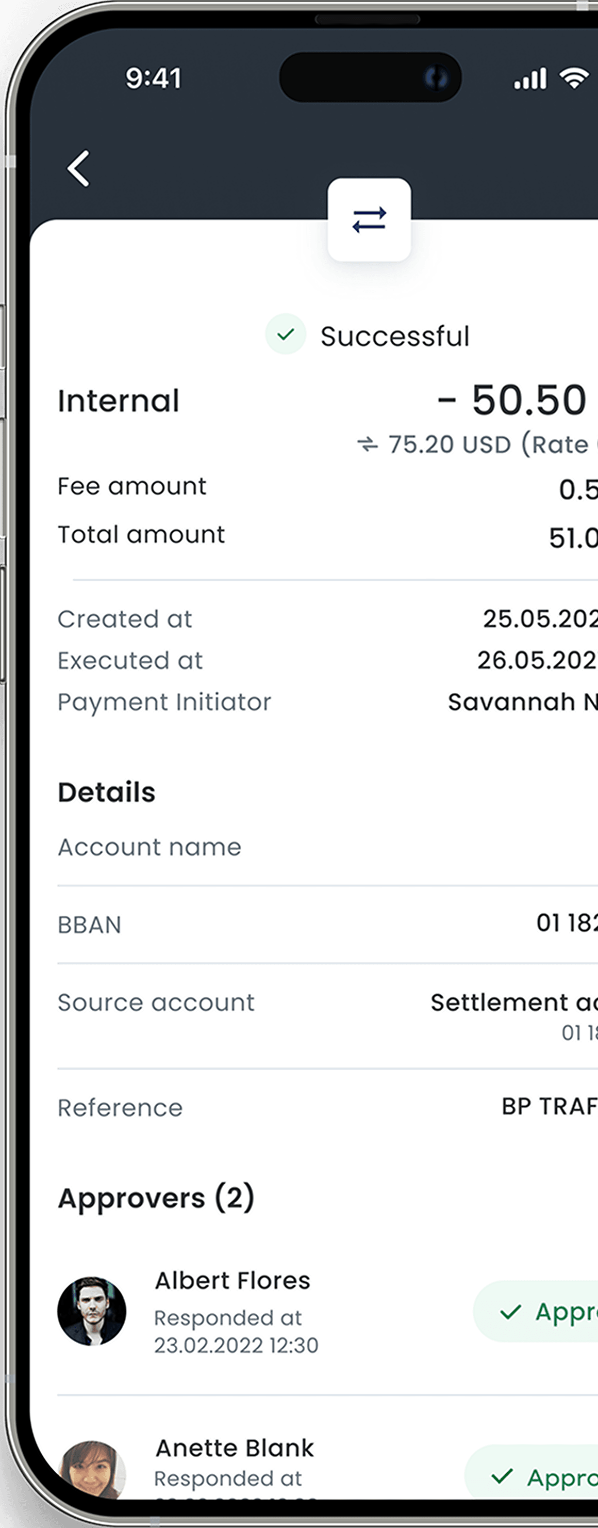Image resolution: width=598 pixels, height=1528 pixels.
Task: Tap the back arrow icon
Action: click(x=78, y=168)
